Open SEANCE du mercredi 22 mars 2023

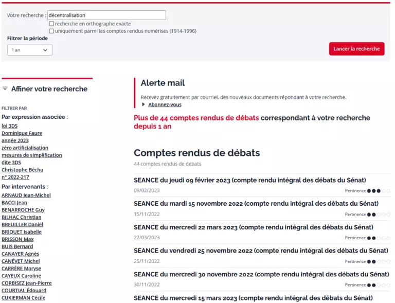pyautogui.click(x=253, y=227)
